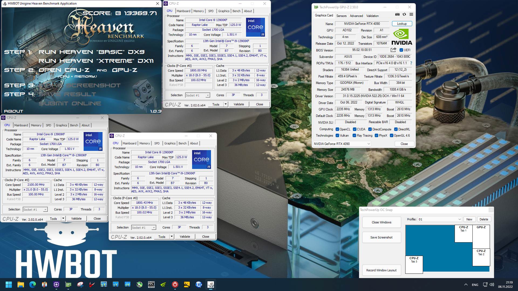
Task: Open the GPU selection dropdown in GPU-Z
Action: (342, 144)
